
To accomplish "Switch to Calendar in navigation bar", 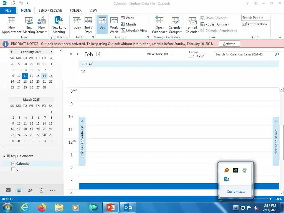I will pos(19,190).
